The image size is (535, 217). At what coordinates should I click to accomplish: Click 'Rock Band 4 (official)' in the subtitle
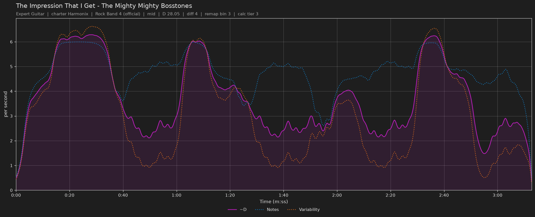pyautogui.click(x=118, y=14)
